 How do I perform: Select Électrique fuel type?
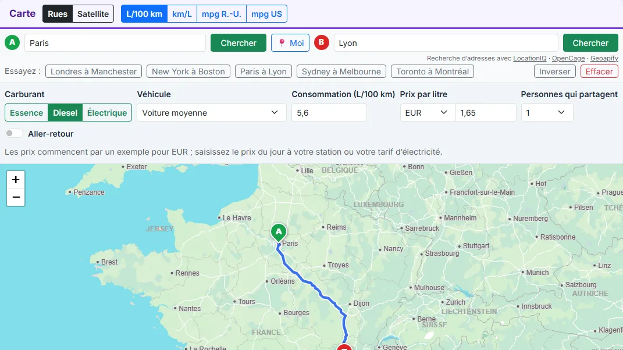pos(107,113)
